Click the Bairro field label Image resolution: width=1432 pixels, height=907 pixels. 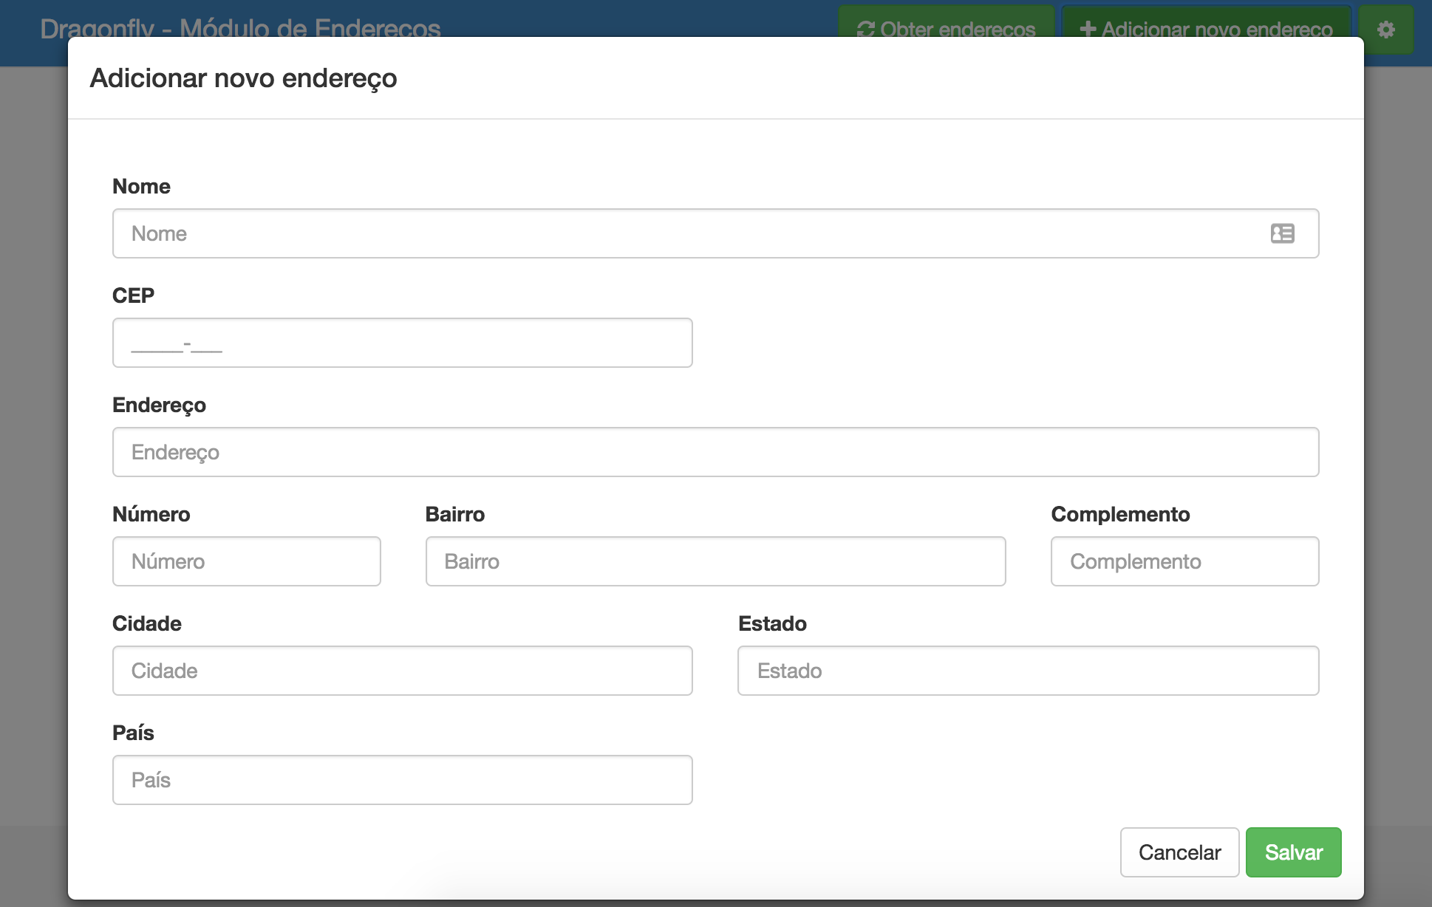pos(454,514)
